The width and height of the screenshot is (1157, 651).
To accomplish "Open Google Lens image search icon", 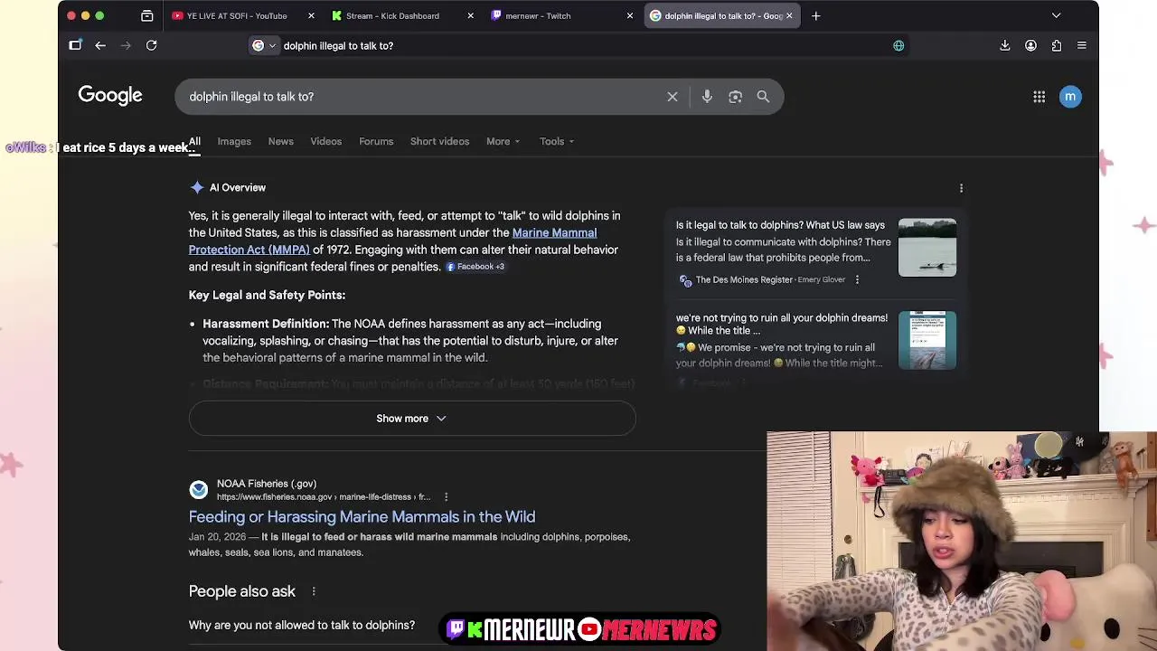I will coord(735,97).
